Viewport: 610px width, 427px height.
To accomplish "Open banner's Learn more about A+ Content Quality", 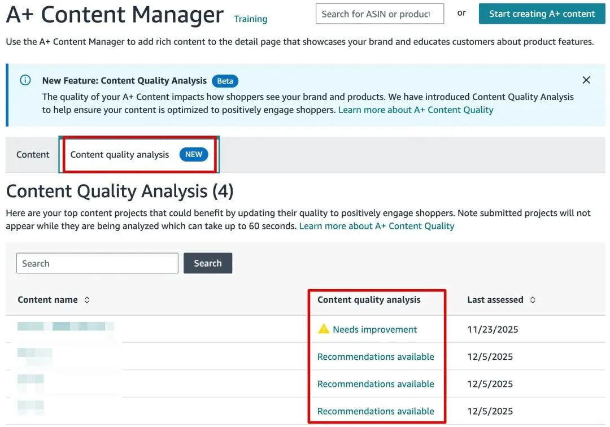I will click(416, 110).
